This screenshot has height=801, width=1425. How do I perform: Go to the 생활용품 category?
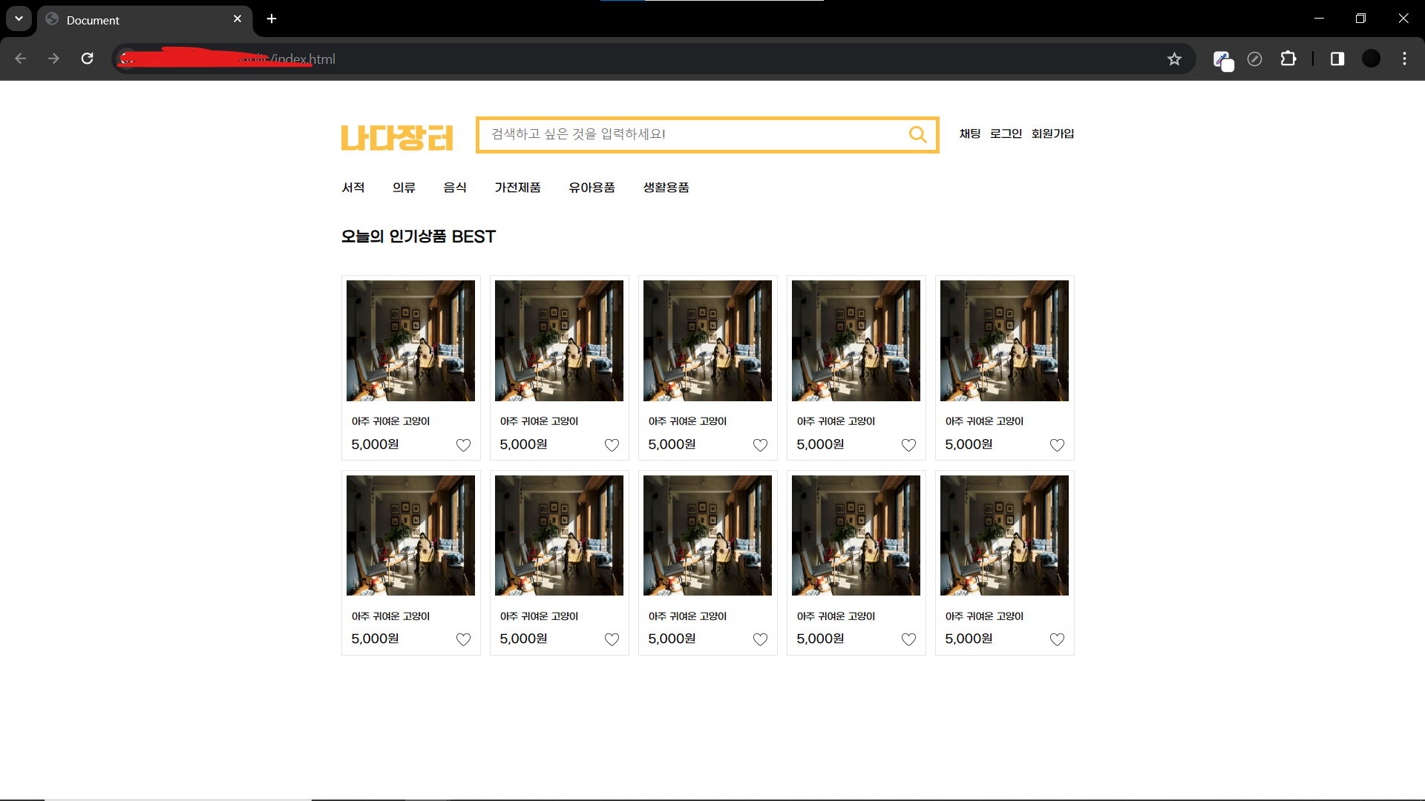(x=666, y=188)
